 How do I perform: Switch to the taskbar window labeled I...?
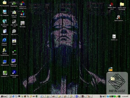pyautogui.click(x=66, y=96)
